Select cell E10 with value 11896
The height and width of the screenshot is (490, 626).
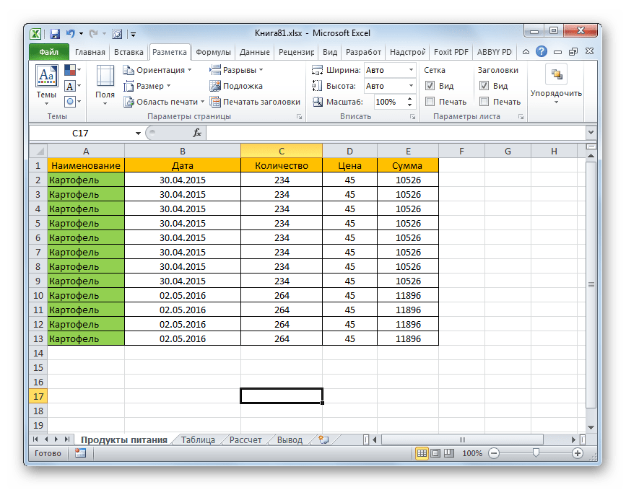pos(408,296)
